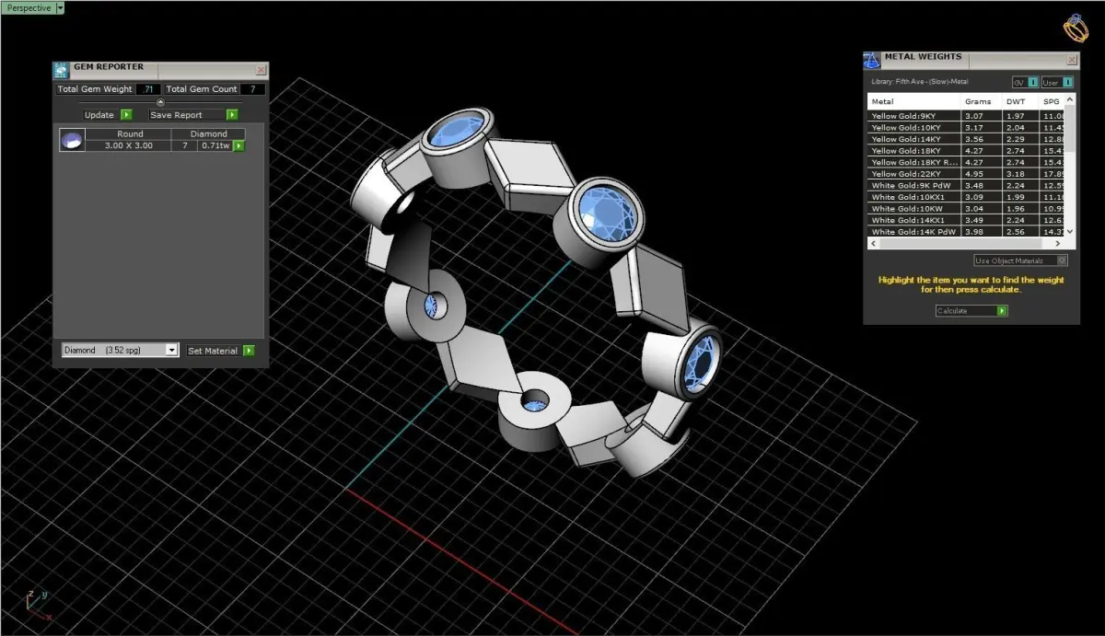Select the White Gold:9K PdW row
Image resolution: width=1105 pixels, height=636 pixels.
point(966,186)
